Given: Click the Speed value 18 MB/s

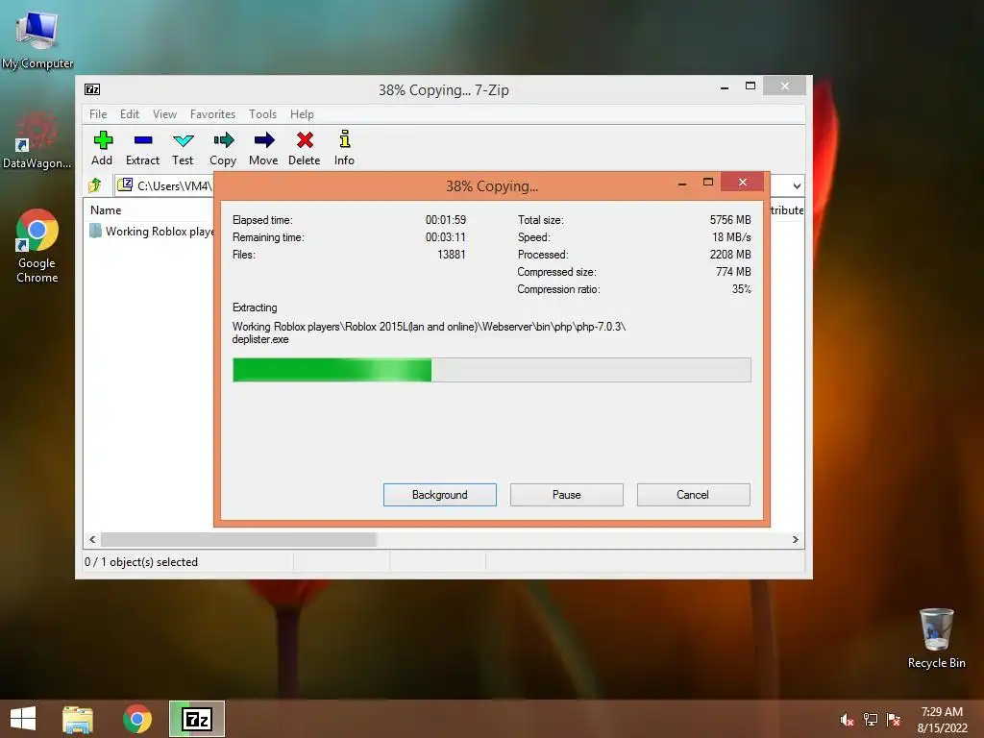Looking at the screenshot, I should point(731,237).
